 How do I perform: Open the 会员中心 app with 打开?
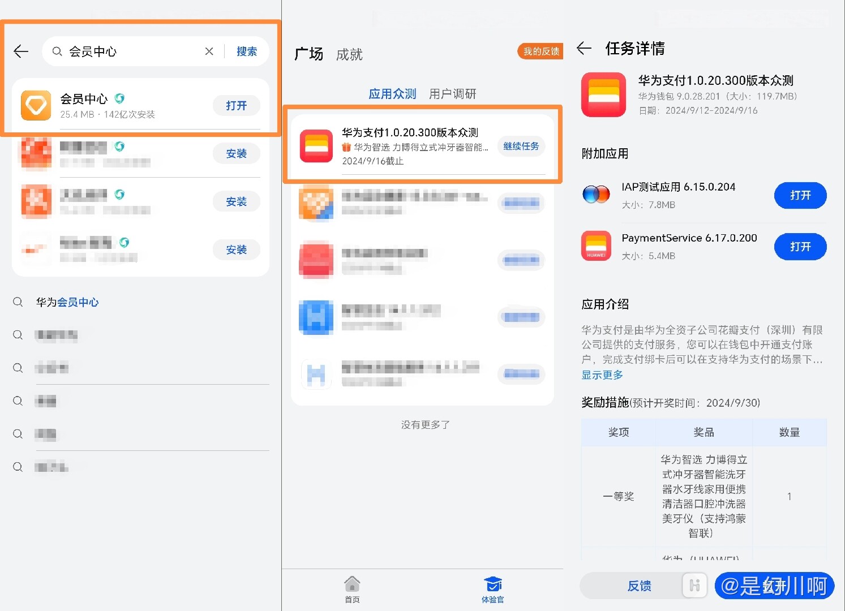click(x=237, y=106)
